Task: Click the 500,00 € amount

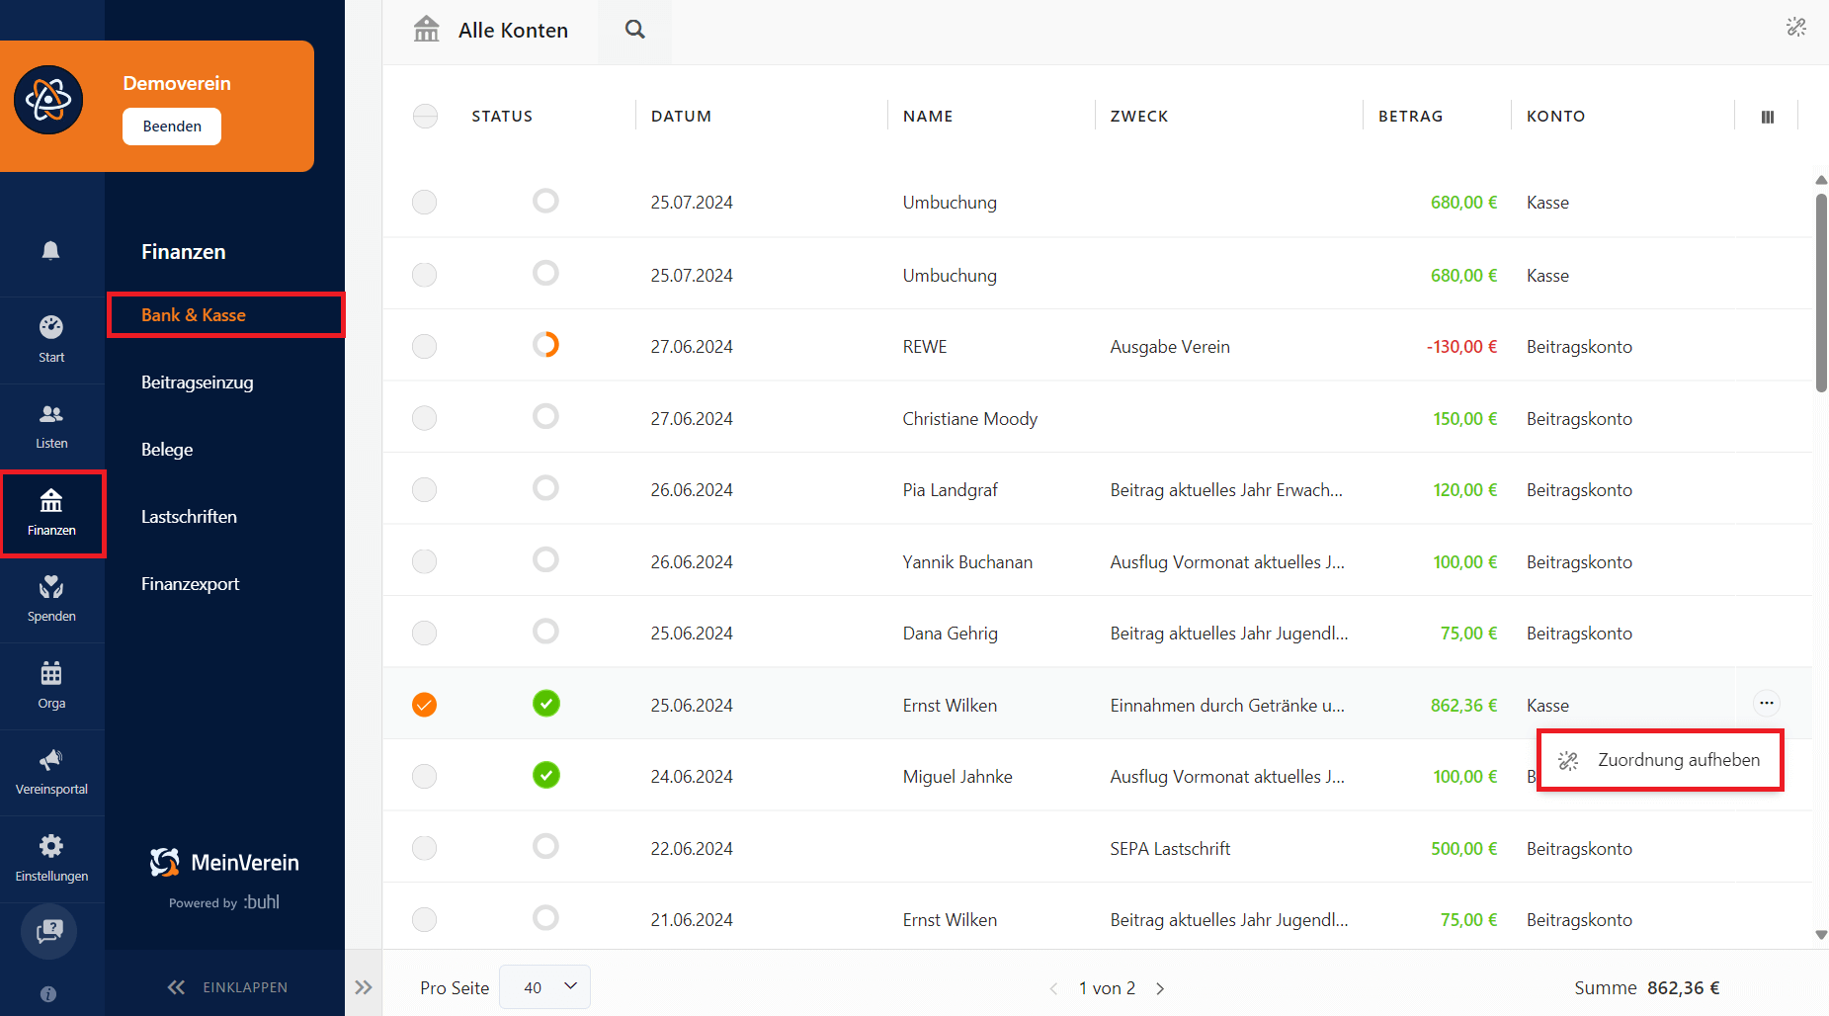Action: (x=1463, y=849)
